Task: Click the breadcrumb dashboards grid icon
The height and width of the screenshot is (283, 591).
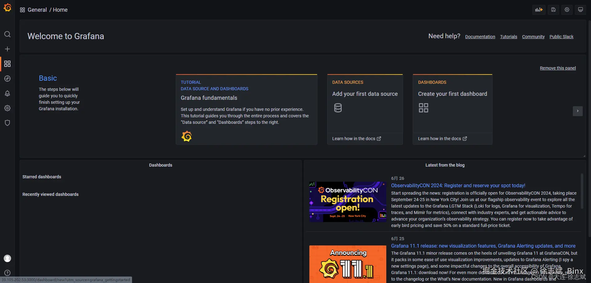Action: [22, 10]
